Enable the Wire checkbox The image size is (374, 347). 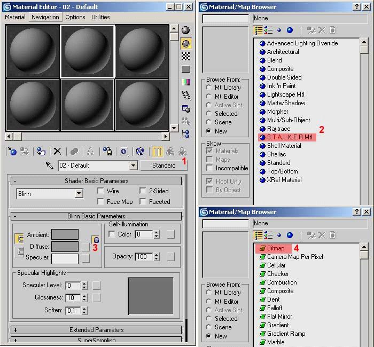tap(100, 191)
